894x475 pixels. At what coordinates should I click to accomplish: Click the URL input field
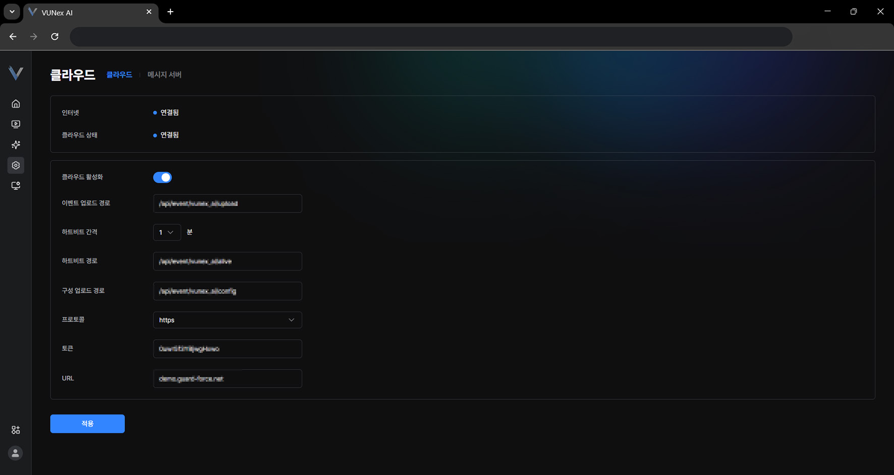pos(227,379)
